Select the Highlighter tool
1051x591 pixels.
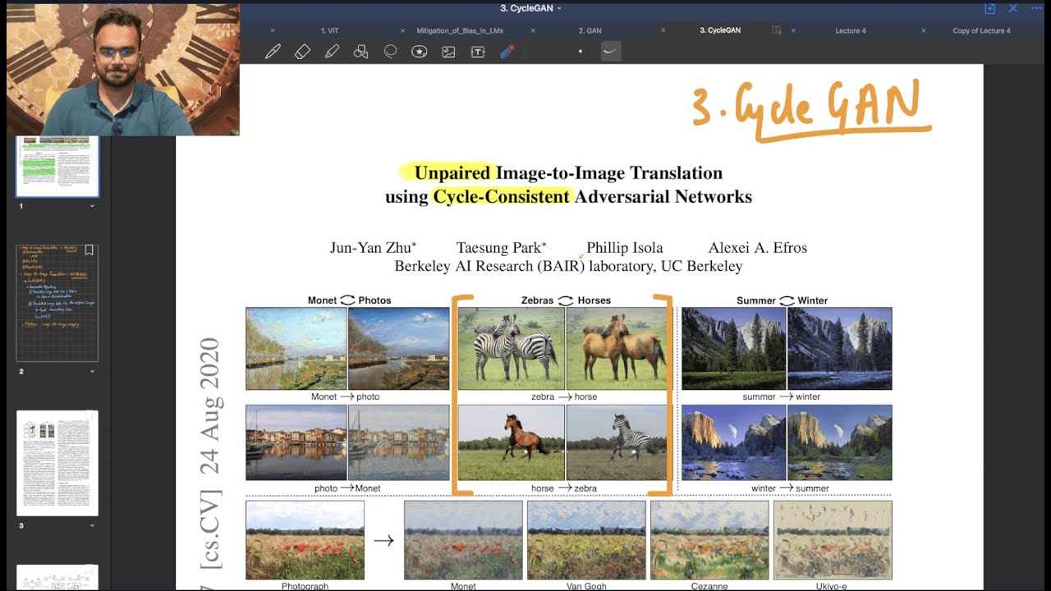332,52
